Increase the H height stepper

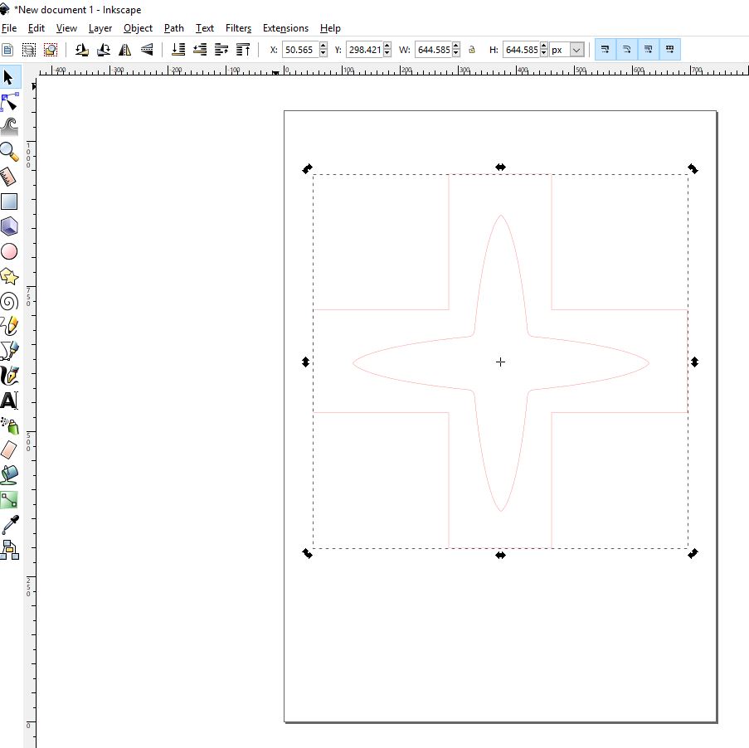(x=544, y=46)
